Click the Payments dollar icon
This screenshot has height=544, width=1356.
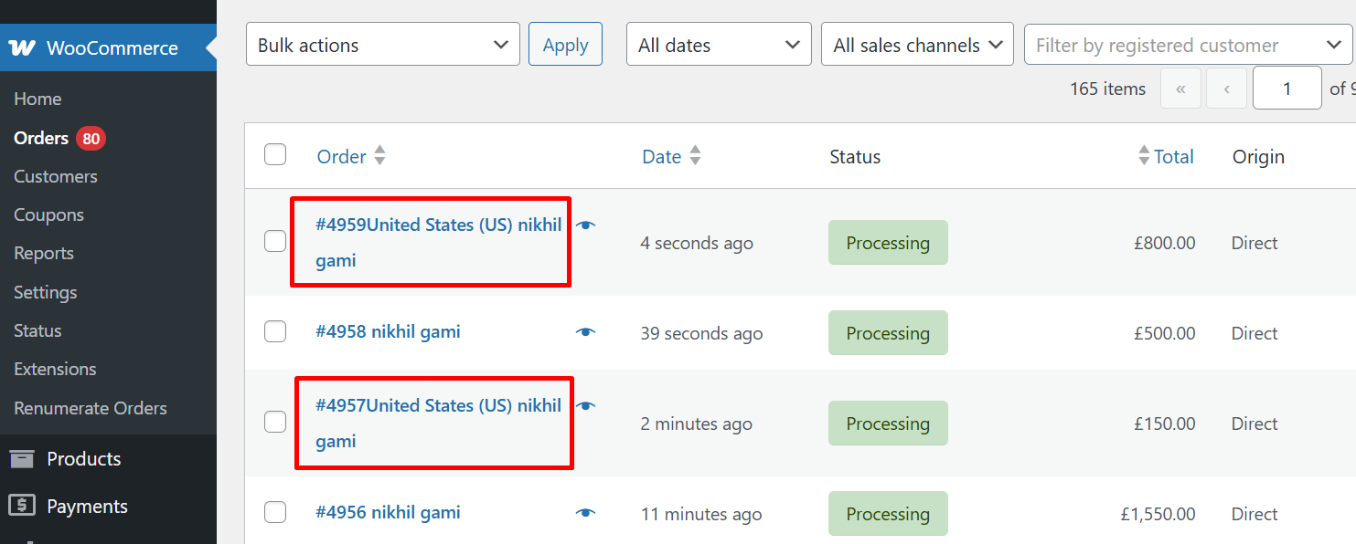coord(22,507)
